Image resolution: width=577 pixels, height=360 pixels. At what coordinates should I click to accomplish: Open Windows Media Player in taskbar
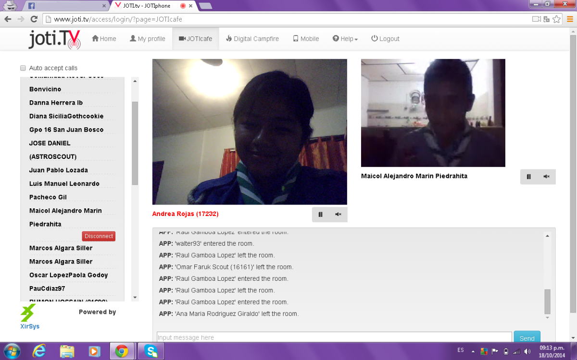click(94, 351)
